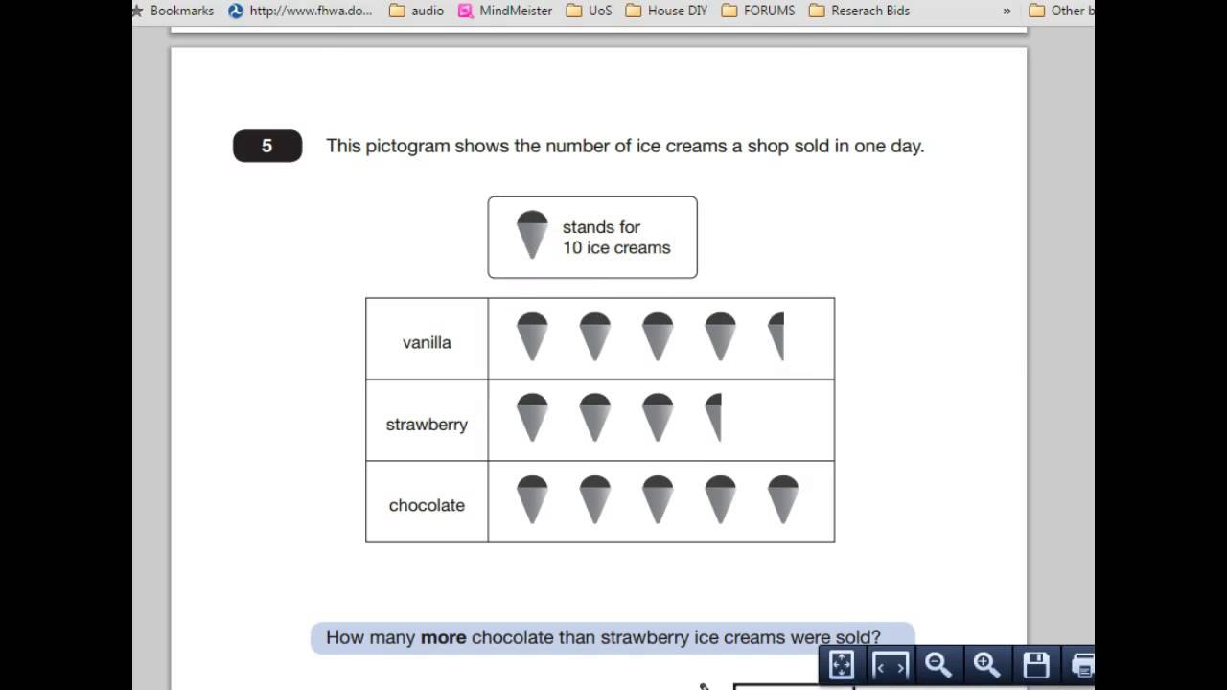Click the question number 5 badge
The height and width of the screenshot is (690, 1227).
pyautogui.click(x=267, y=146)
